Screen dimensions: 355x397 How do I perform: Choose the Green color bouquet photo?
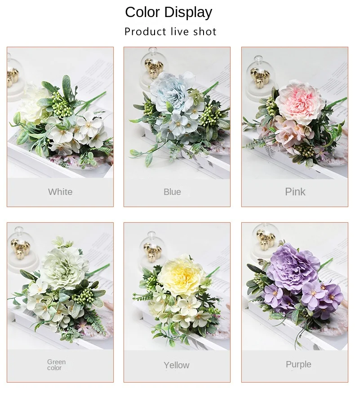[60, 286]
